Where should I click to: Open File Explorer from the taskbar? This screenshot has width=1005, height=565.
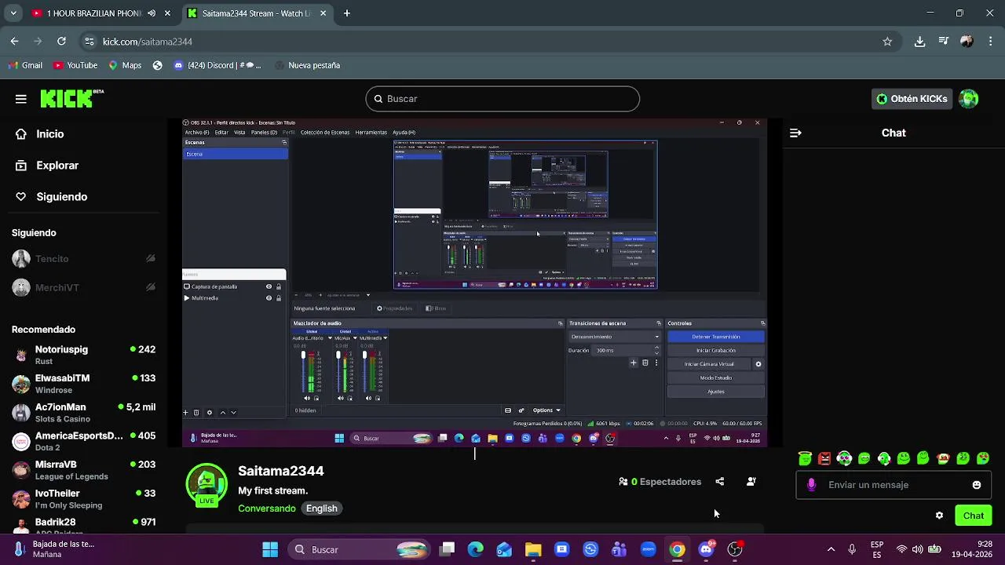(x=533, y=549)
